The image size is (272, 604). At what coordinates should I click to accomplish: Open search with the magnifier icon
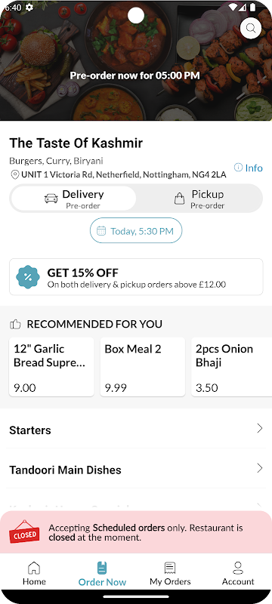(251, 28)
